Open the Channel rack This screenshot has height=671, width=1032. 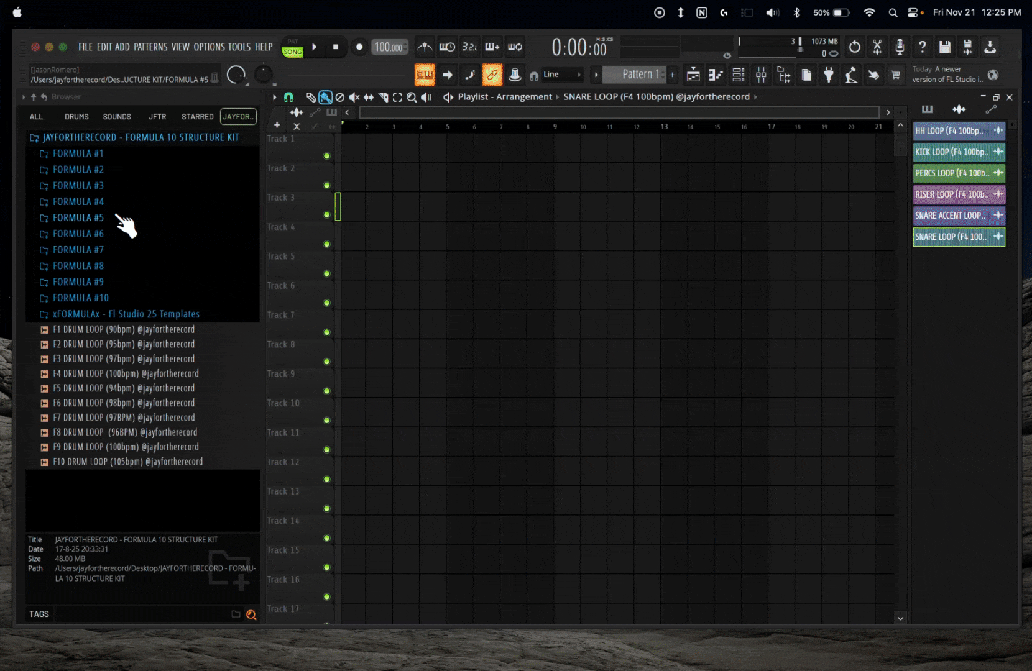tap(738, 75)
